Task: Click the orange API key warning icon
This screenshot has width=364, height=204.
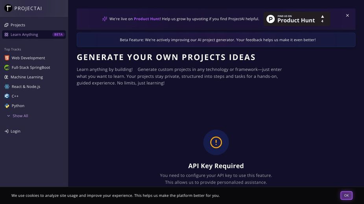Action: 216,142
